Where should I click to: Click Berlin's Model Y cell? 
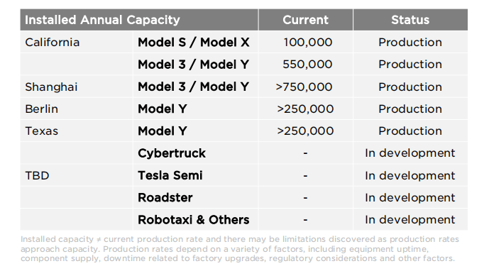click(162, 109)
